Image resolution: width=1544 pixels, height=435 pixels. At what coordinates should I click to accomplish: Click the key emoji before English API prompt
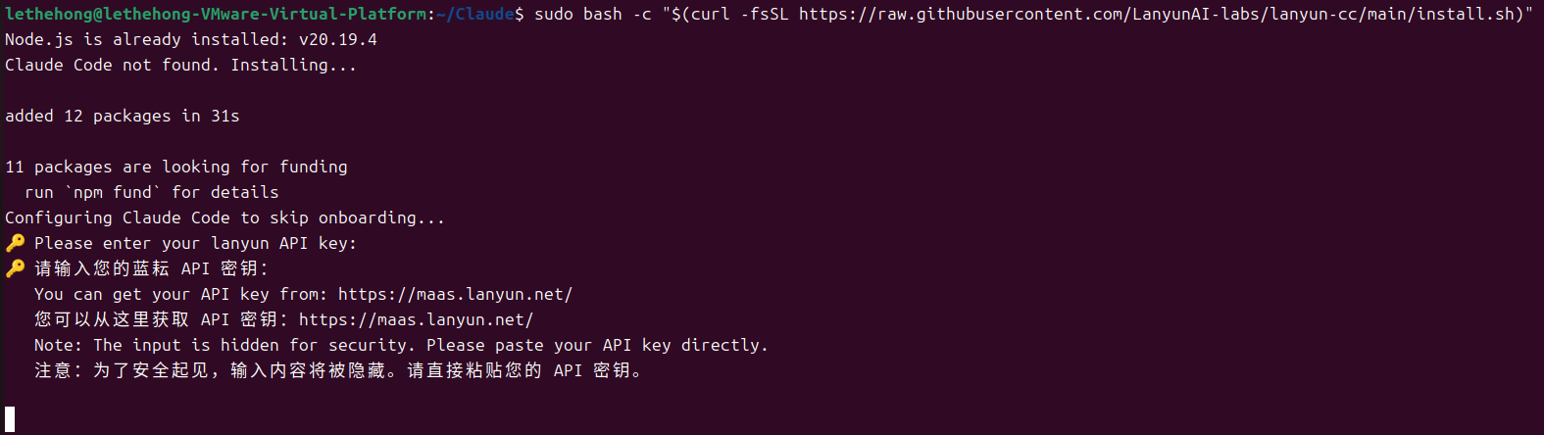coord(15,243)
